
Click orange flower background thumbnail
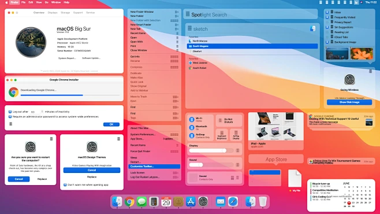362,54
